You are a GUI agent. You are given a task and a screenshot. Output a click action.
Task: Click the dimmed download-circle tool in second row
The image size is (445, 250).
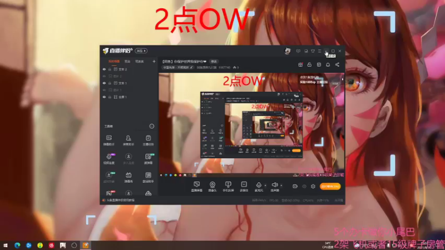pyautogui.click(x=128, y=159)
